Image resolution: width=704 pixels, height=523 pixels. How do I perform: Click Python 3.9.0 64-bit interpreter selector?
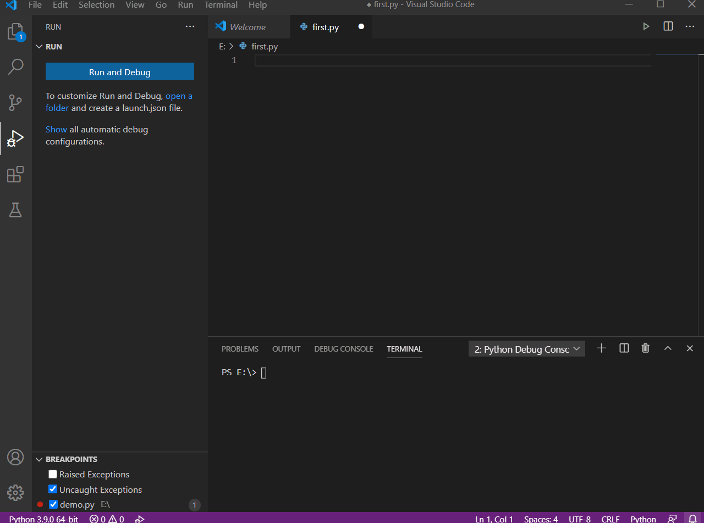tap(43, 519)
